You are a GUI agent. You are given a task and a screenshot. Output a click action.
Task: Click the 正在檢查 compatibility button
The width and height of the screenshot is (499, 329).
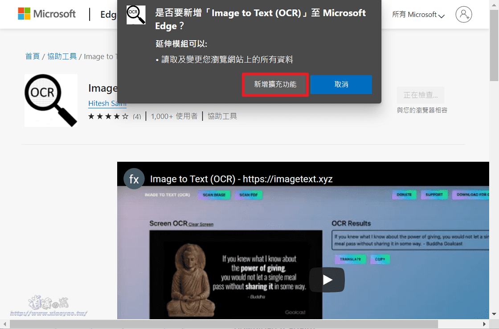(420, 95)
